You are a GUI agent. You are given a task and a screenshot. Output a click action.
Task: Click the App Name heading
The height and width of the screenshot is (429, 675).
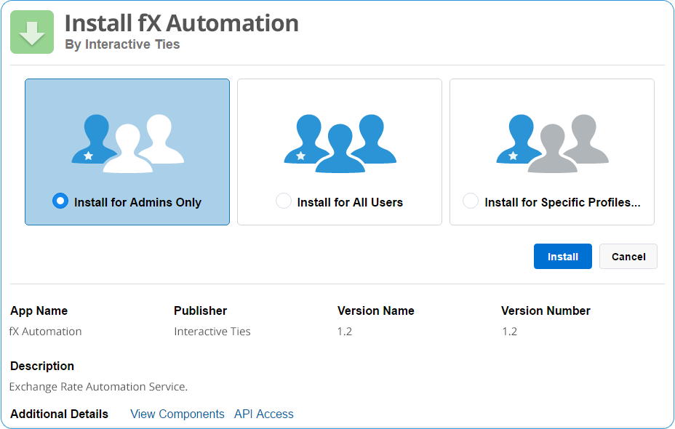click(39, 310)
